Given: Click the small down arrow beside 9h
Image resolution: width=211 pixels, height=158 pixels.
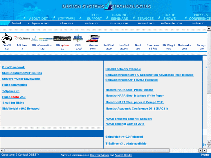Looking at the screenshot, I should [209, 146].
